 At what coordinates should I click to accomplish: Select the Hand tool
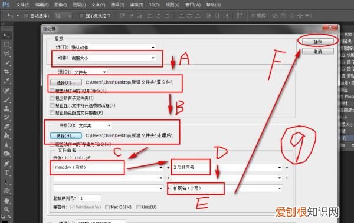[x=6, y=201]
